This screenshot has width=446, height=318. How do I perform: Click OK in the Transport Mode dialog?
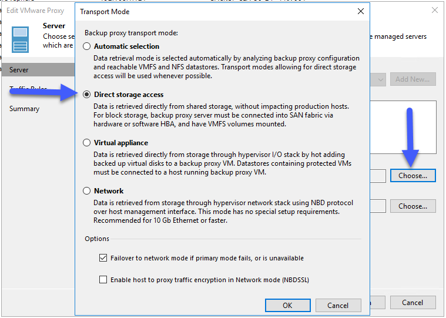(287, 305)
